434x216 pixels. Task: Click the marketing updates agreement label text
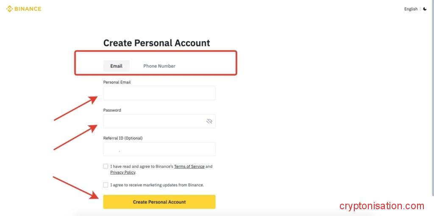[157, 185]
